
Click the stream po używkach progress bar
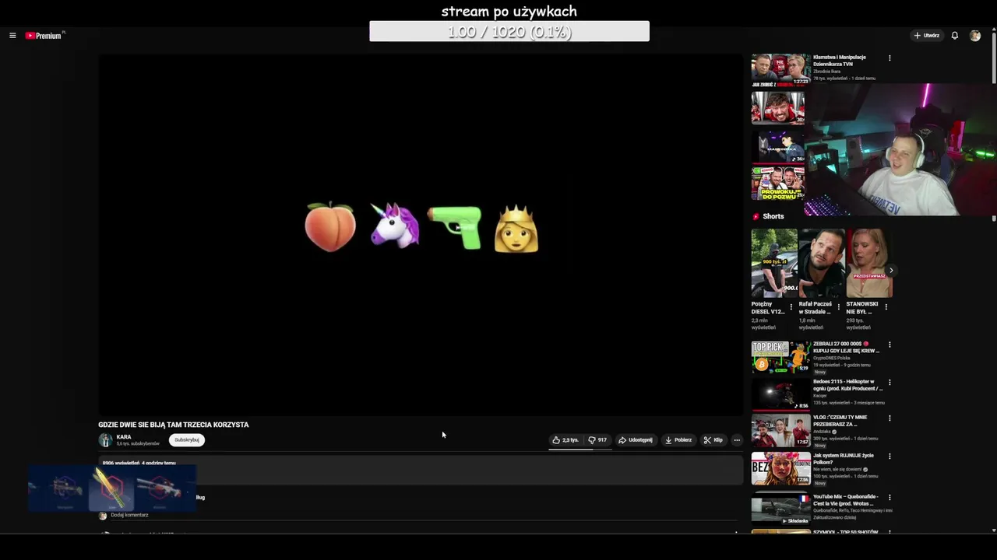[509, 31]
